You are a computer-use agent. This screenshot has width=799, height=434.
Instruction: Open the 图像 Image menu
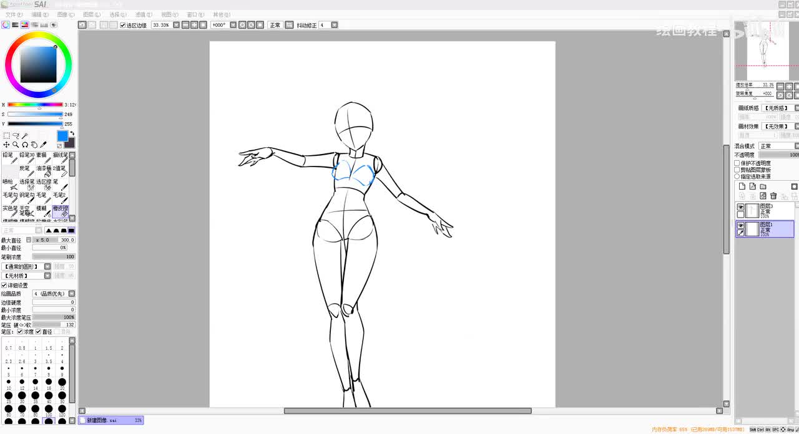(66, 14)
